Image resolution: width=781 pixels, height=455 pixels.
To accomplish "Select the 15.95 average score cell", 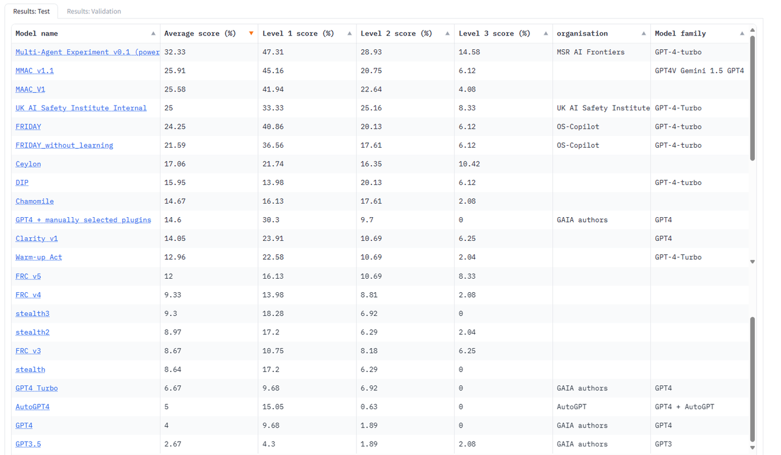I will coord(209,182).
